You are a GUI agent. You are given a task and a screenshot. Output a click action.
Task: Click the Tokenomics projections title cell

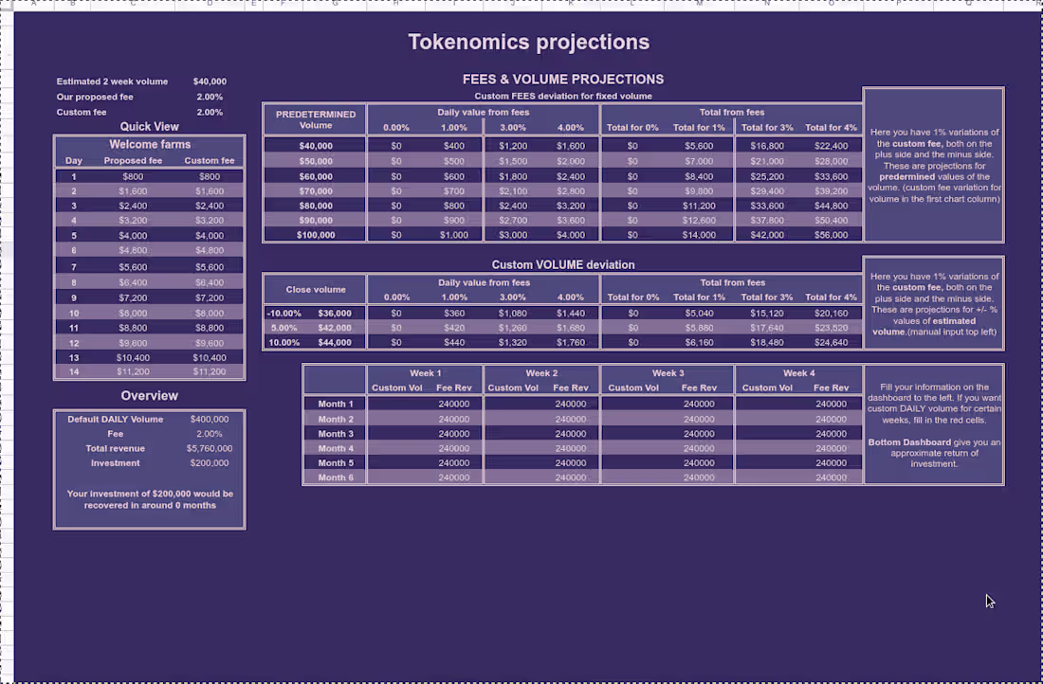[x=528, y=42]
